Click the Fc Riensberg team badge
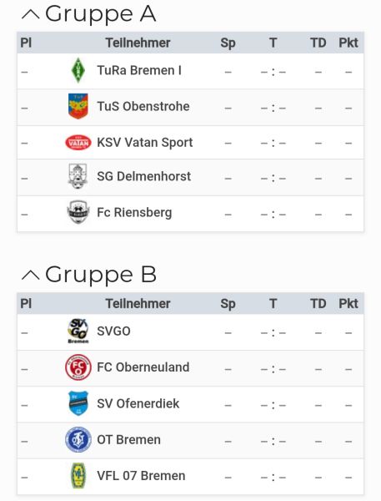The image size is (381, 501). point(78,212)
